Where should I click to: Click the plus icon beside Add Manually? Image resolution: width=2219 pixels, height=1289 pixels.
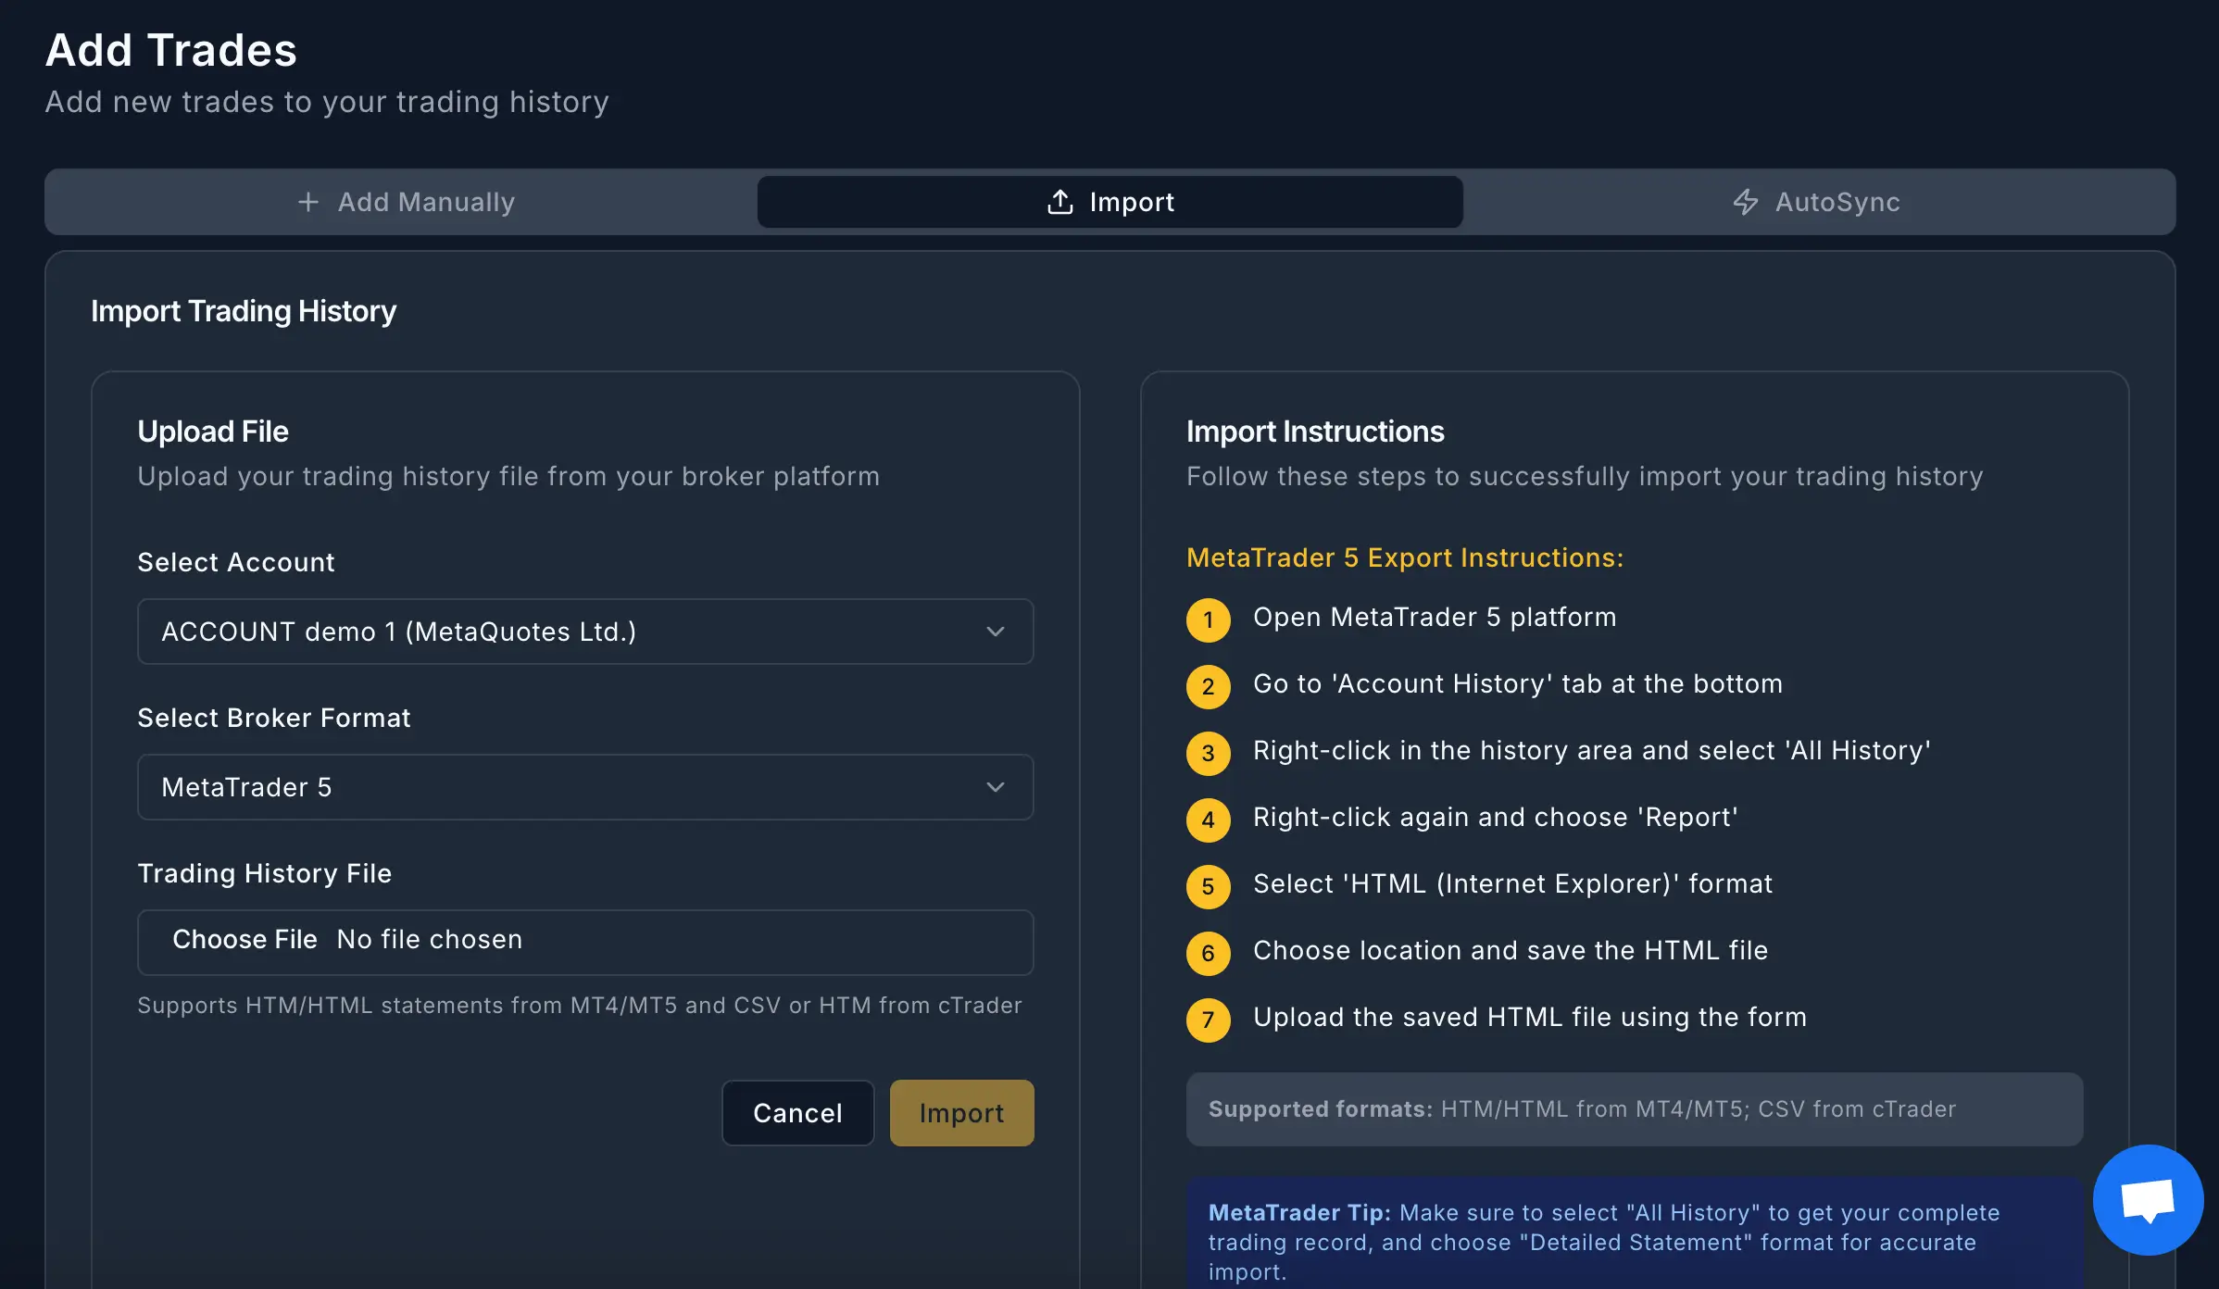[308, 202]
